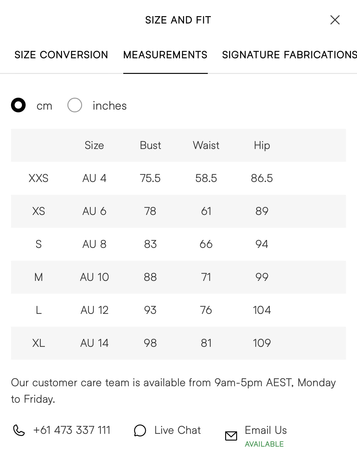
Task: Click the Email Us link
Action: click(x=265, y=430)
